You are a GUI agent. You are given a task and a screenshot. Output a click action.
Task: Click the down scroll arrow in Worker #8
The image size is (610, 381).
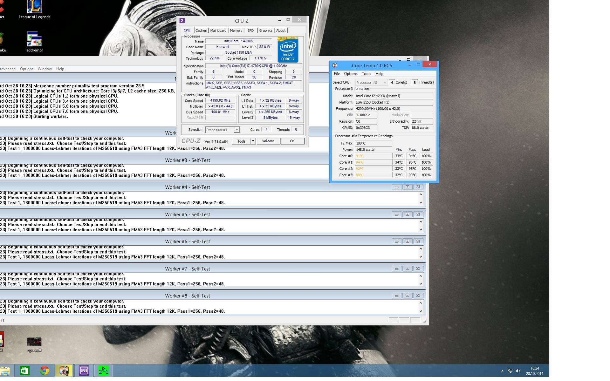coord(421,311)
